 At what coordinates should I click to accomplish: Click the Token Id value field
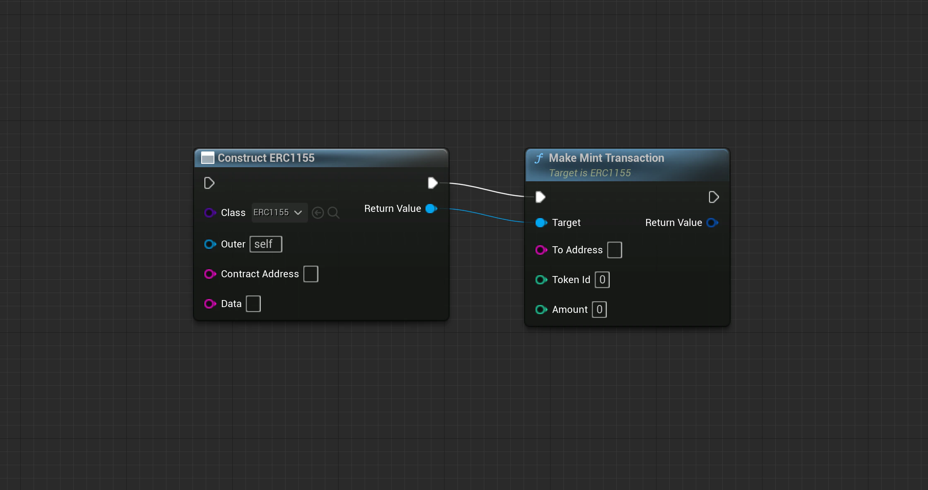click(x=602, y=280)
